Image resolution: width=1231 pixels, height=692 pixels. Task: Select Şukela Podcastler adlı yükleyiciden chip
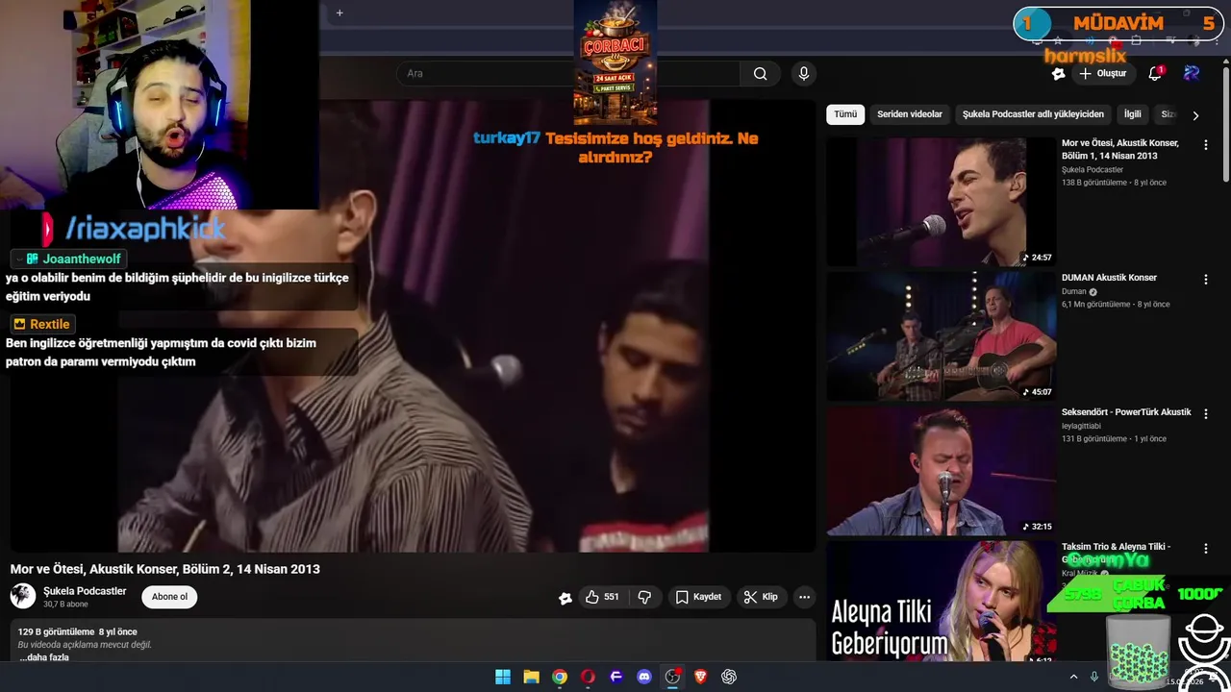tap(1033, 114)
